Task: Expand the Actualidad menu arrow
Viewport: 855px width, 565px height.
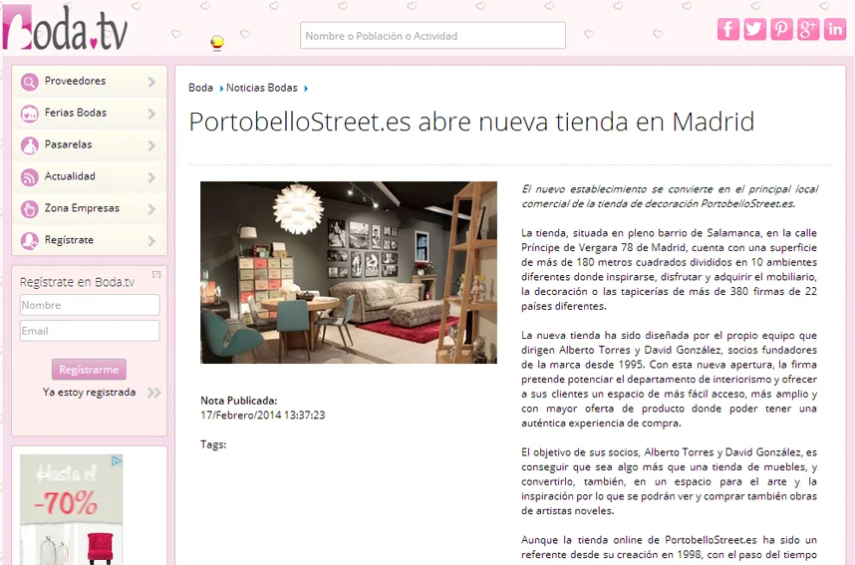Action: [151, 177]
